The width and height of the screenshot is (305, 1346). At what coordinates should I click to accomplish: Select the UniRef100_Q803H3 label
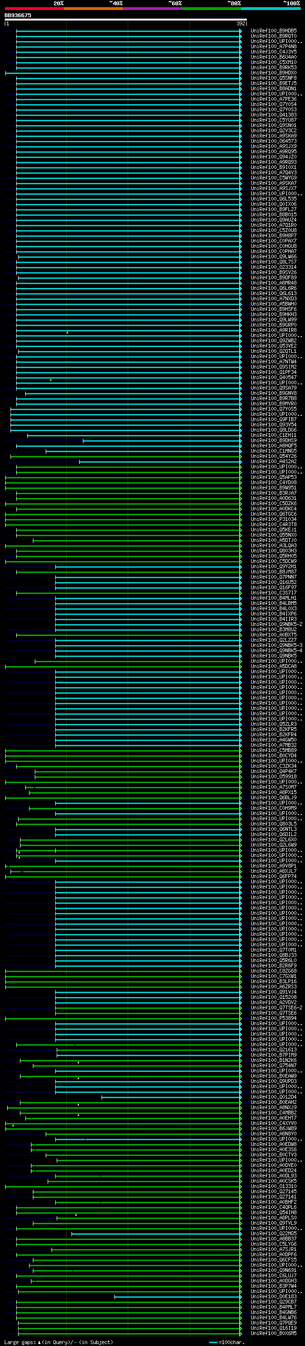(274, 550)
